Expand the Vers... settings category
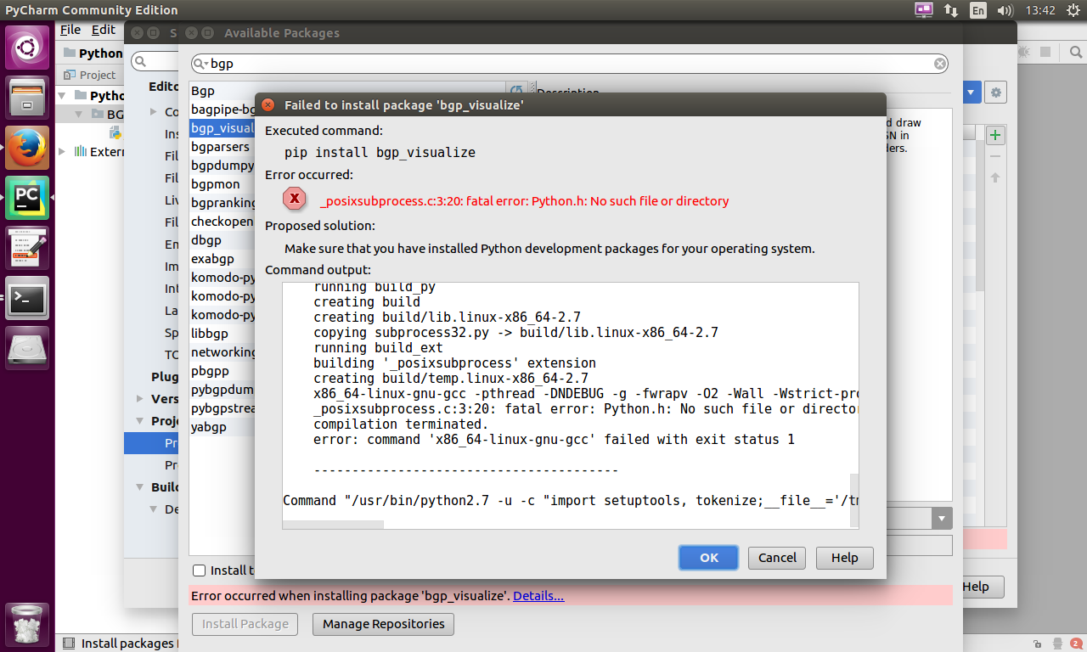This screenshot has height=652, width=1087. (x=140, y=398)
